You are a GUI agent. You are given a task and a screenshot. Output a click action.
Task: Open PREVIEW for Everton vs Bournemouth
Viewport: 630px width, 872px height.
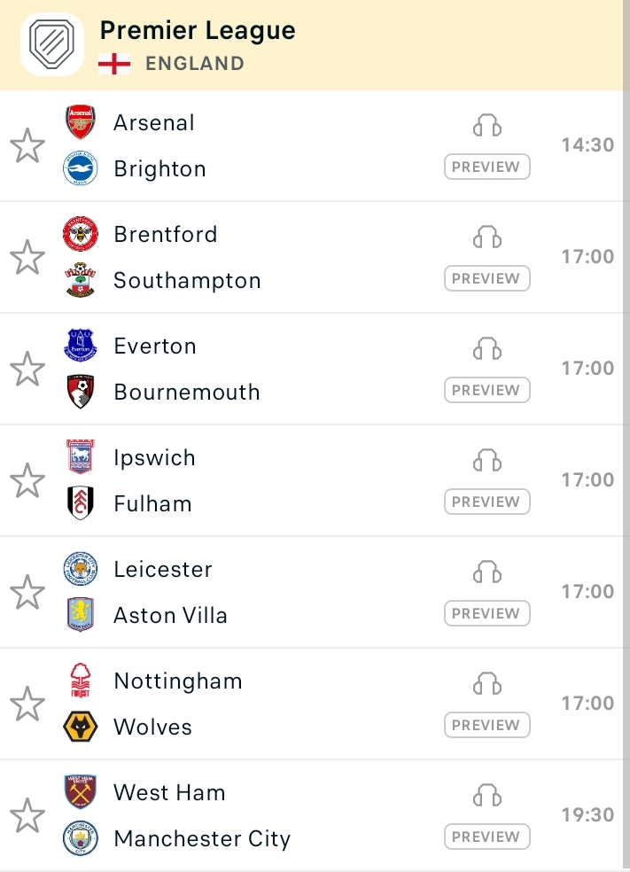[x=487, y=390]
